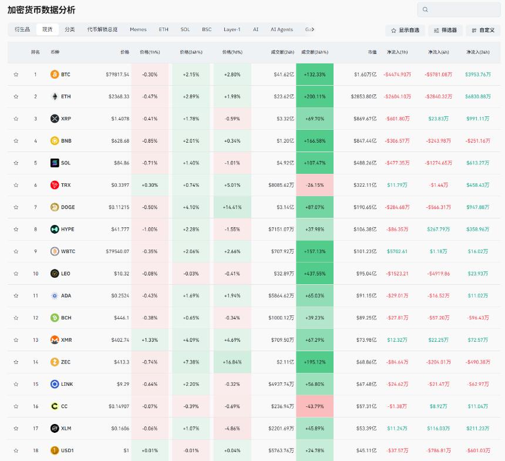Sort by 净流入(24h) column header
This screenshot has width=505, height=461.
pos(478,52)
